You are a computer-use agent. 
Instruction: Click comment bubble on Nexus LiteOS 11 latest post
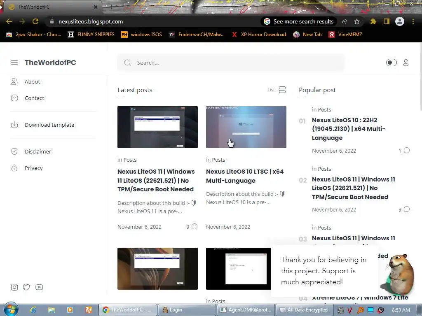(195, 227)
